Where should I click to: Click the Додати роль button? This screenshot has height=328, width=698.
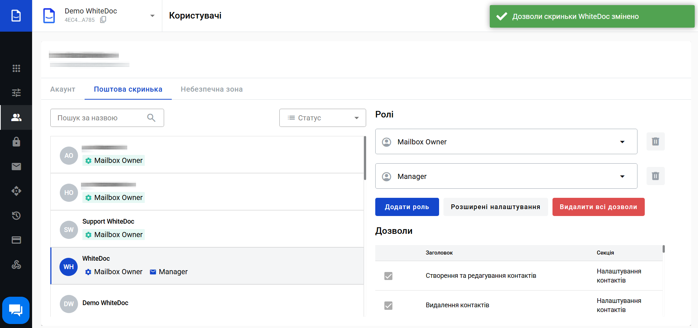point(407,207)
